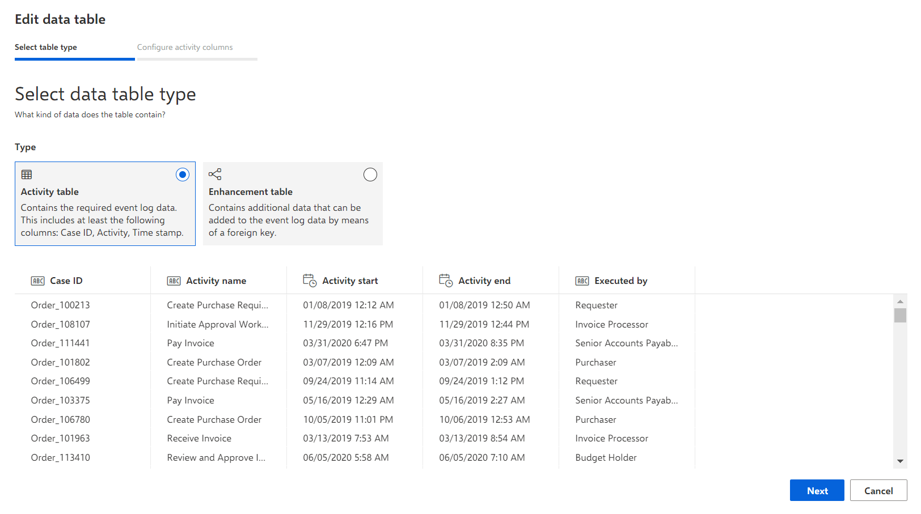Image resolution: width=921 pixels, height=514 pixels.
Task: Click the Activity table grid icon
Action: click(27, 175)
